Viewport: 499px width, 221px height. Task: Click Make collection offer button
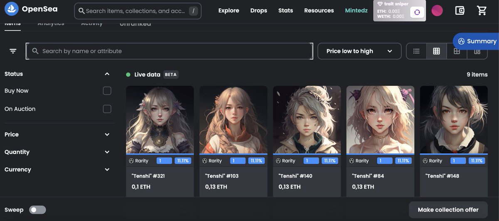click(x=448, y=210)
